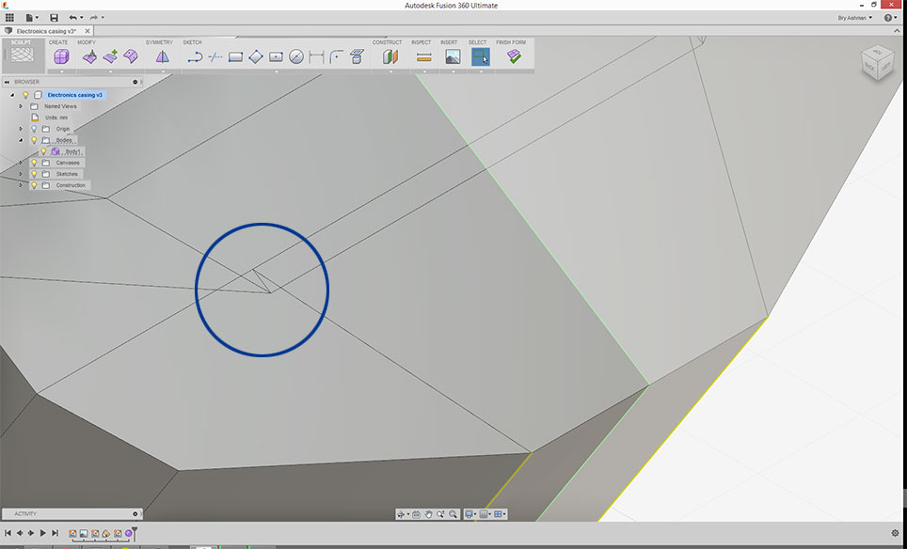Viewport: 907px width, 549px height.
Task: Hide Canvases using its lightbulb
Action: (34, 163)
